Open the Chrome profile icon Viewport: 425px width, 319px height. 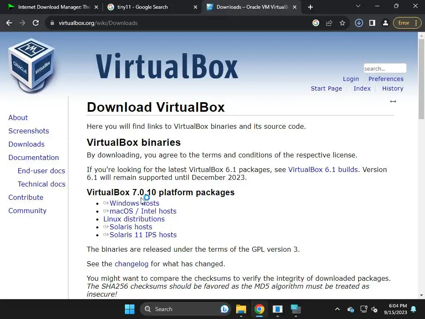pyautogui.click(x=386, y=23)
